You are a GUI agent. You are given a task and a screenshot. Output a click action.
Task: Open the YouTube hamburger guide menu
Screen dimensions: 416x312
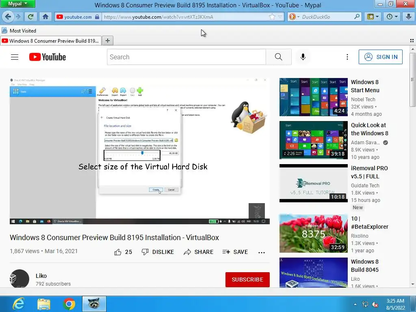(15, 57)
